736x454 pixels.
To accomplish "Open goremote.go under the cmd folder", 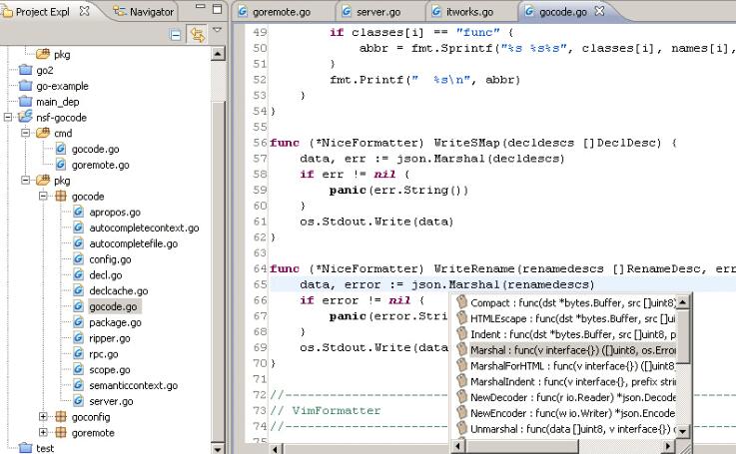I will coord(101,165).
